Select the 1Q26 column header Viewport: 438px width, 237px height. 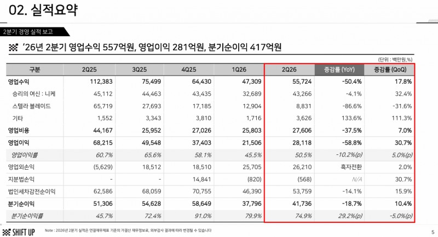239,70
